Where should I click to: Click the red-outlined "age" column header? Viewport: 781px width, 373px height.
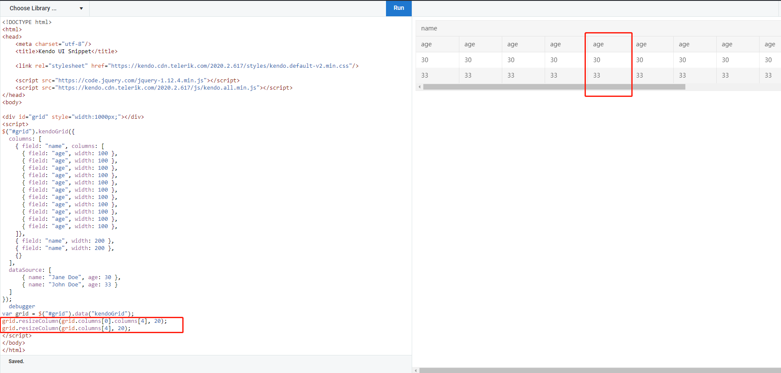point(598,44)
